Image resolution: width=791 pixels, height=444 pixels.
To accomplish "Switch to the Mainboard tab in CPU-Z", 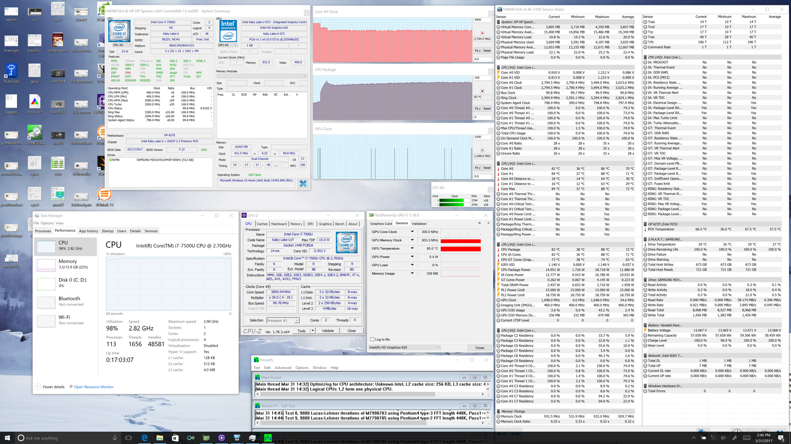I will 278,224.
